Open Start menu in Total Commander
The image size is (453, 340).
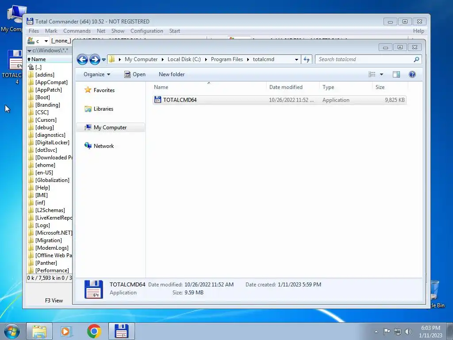click(x=174, y=31)
